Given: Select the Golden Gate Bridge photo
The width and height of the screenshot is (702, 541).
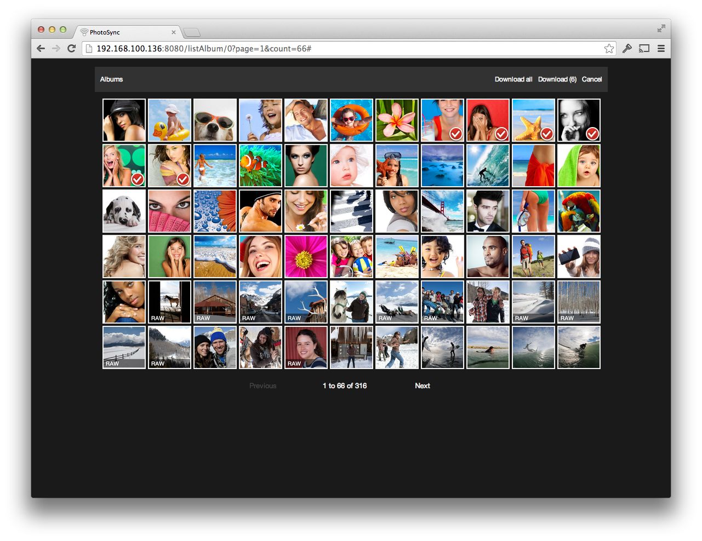Looking at the screenshot, I should [x=442, y=211].
